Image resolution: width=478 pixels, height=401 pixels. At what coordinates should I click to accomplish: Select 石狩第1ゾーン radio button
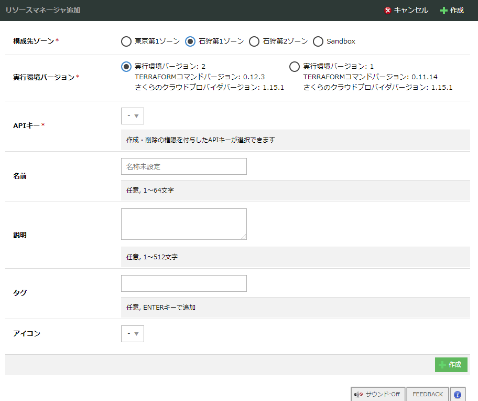190,41
